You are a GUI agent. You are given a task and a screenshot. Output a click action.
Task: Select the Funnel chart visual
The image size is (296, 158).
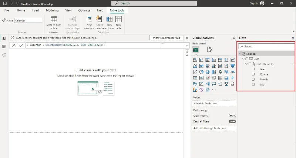(233, 66)
